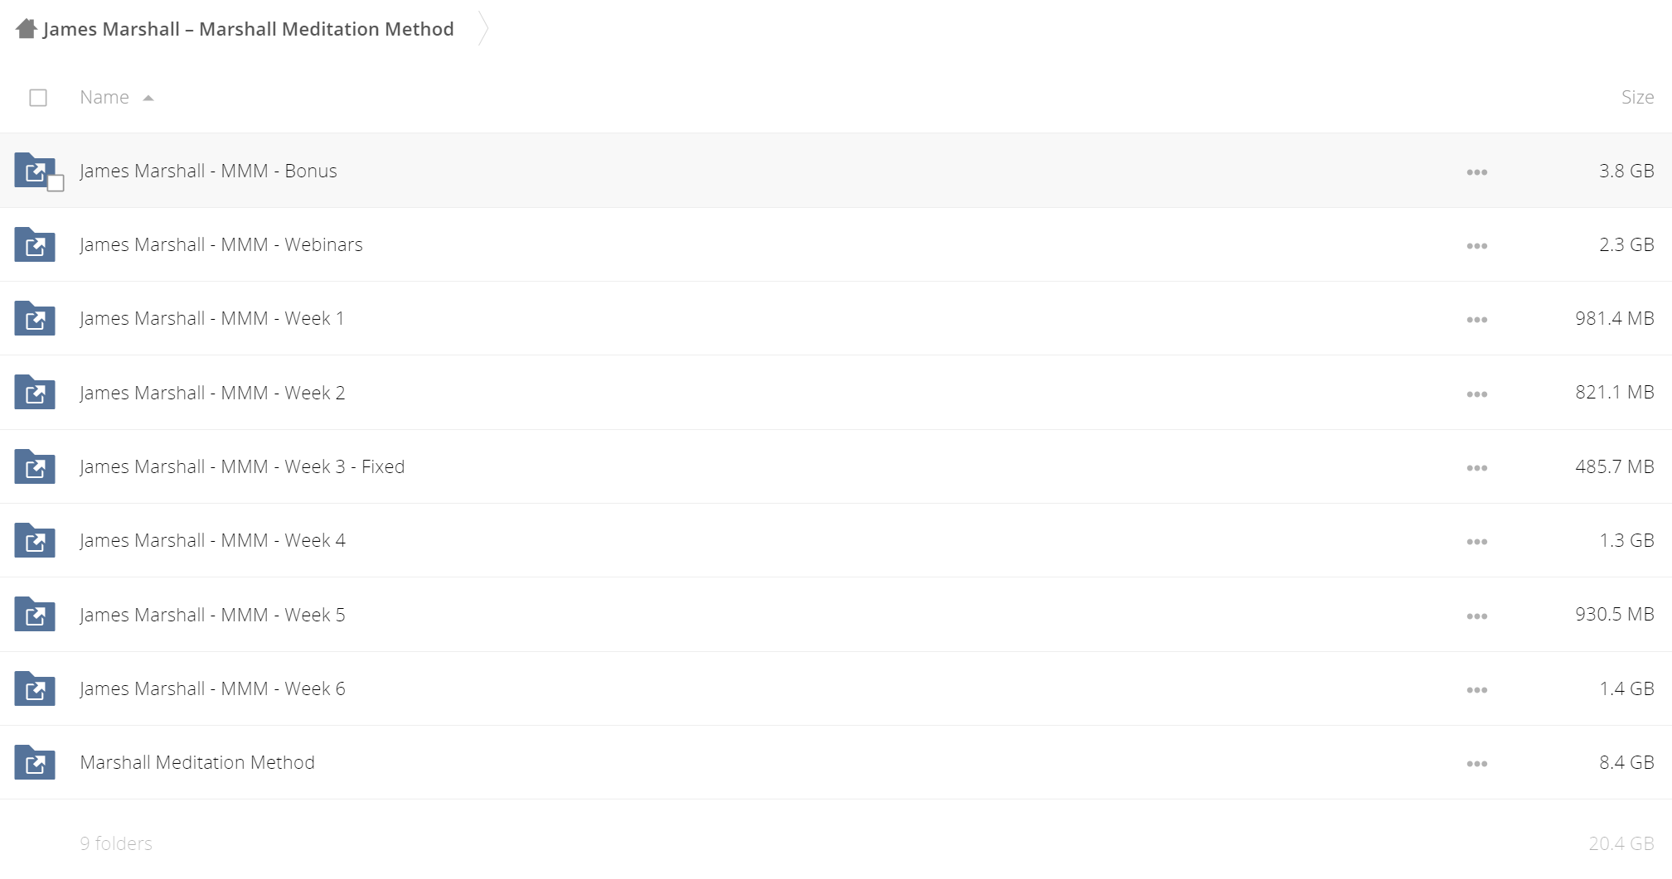Expand three-dot menu for Week 3 - Fixed

1476,468
